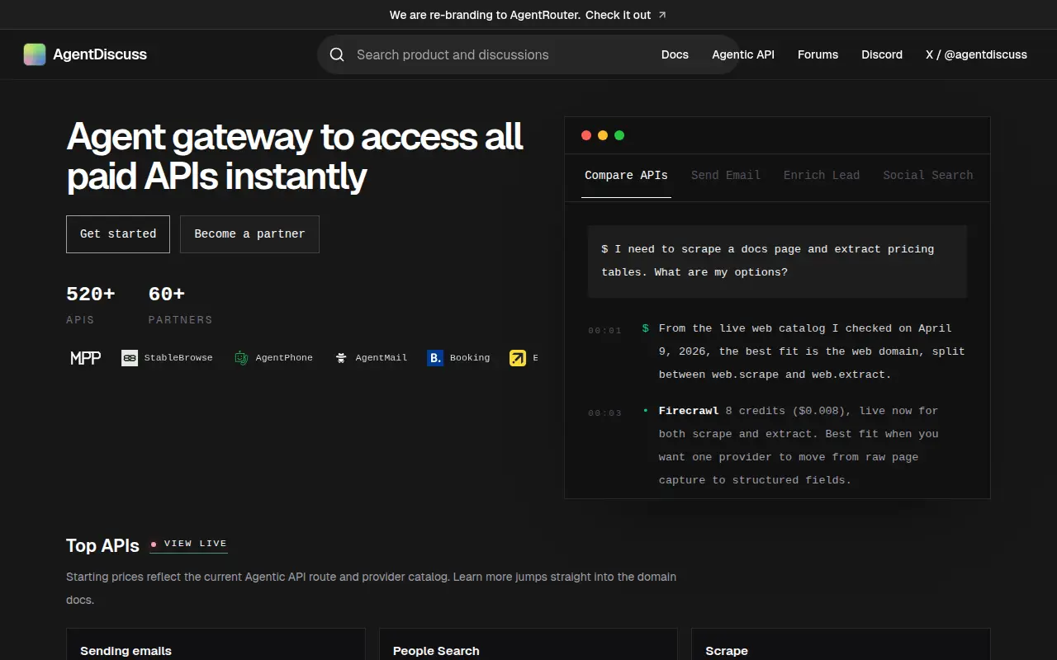Screen dimensions: 1057x660
Task: Click the search magnifier icon
Action: [337, 54]
